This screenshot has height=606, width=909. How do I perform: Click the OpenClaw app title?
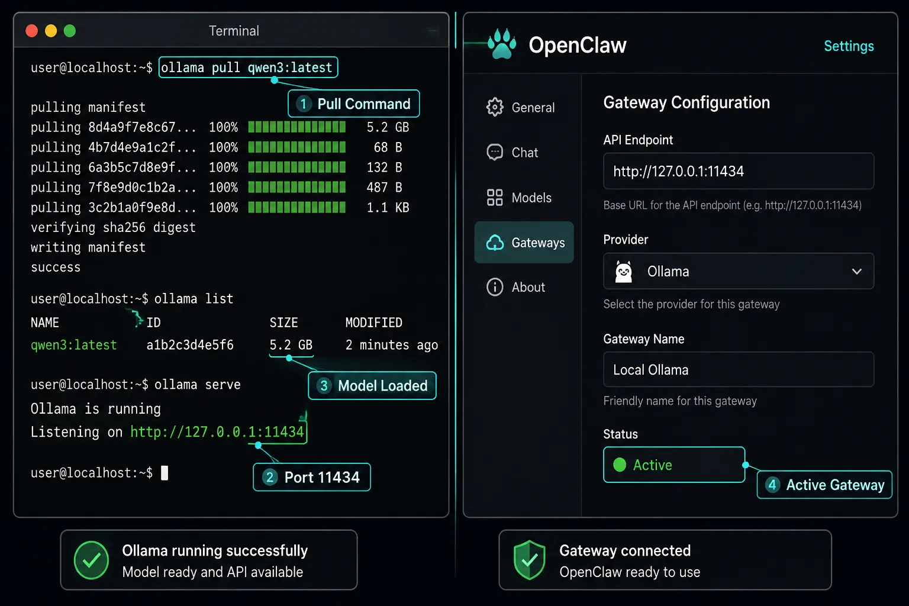tap(577, 45)
